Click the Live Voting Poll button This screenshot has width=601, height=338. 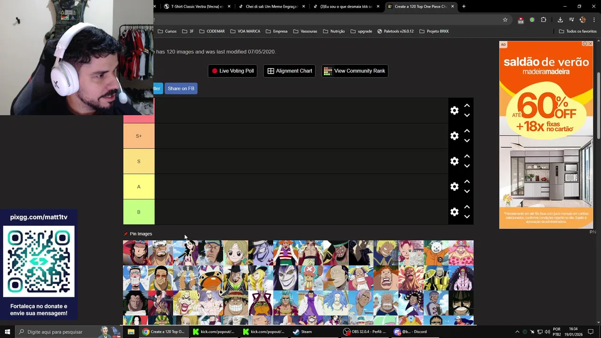[232, 71]
